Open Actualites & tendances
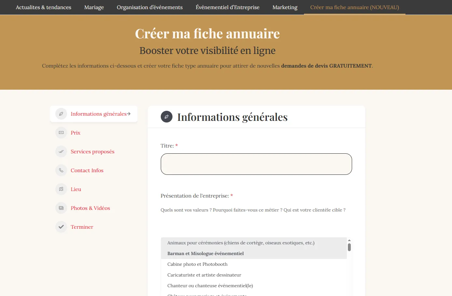 (43, 7)
